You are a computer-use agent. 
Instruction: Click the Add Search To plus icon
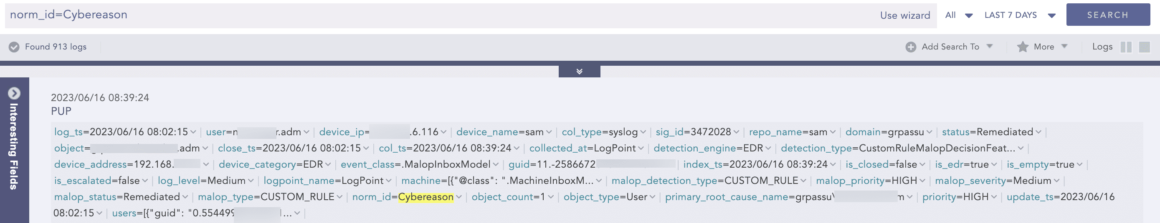tap(911, 47)
